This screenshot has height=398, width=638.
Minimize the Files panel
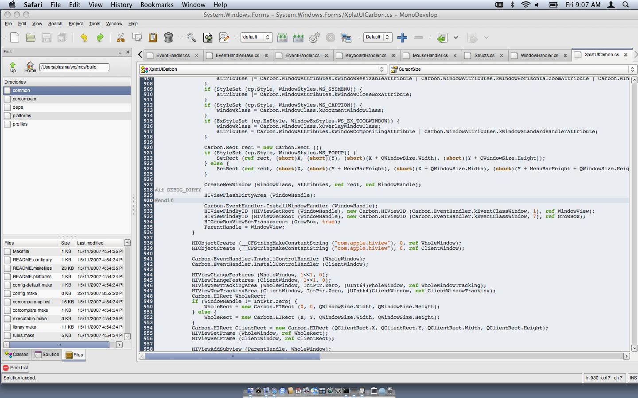click(120, 52)
